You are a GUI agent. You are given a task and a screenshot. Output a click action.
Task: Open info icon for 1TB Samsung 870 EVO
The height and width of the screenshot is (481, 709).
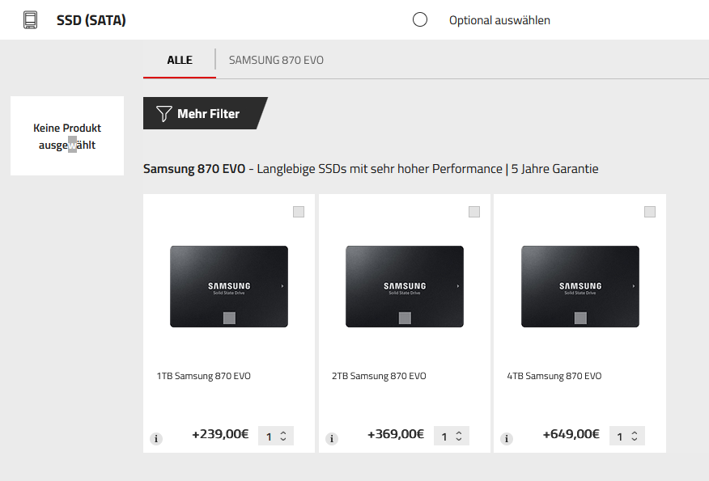pyautogui.click(x=156, y=438)
